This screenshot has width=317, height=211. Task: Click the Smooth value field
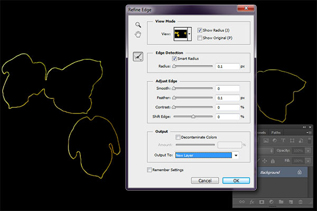(227, 88)
